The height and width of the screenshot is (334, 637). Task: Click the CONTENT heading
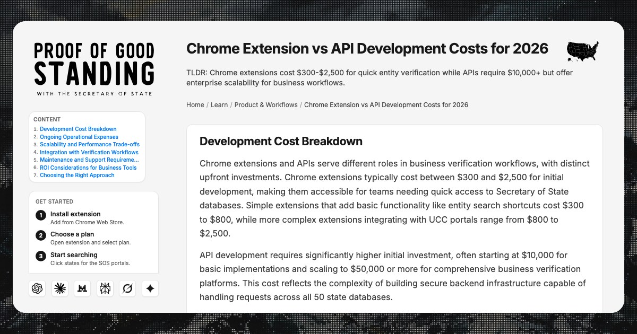(x=47, y=120)
